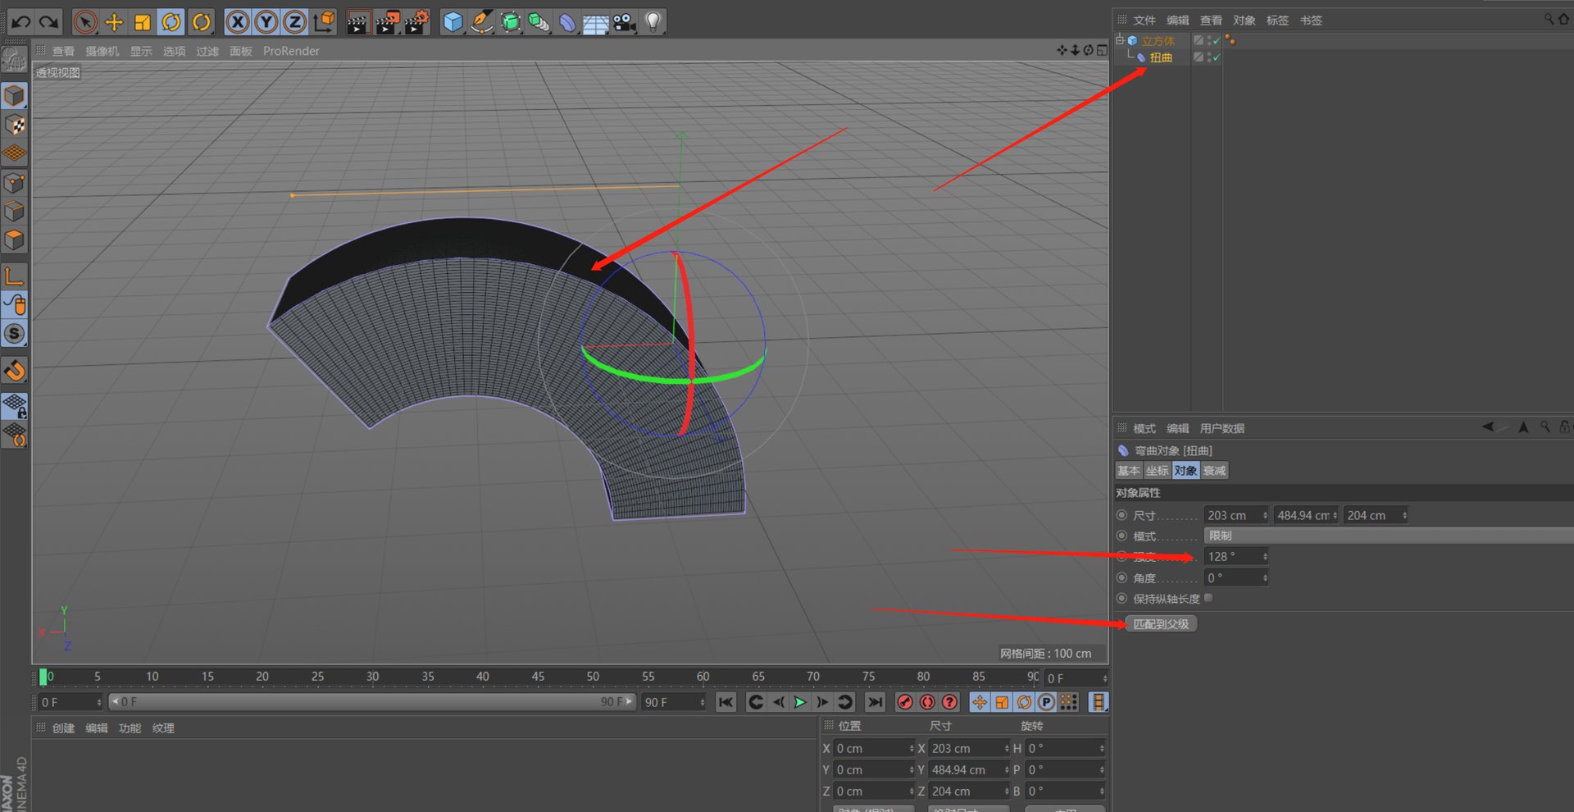Select the Move tool in top toolbar
The height and width of the screenshot is (812, 1574).
[x=114, y=22]
